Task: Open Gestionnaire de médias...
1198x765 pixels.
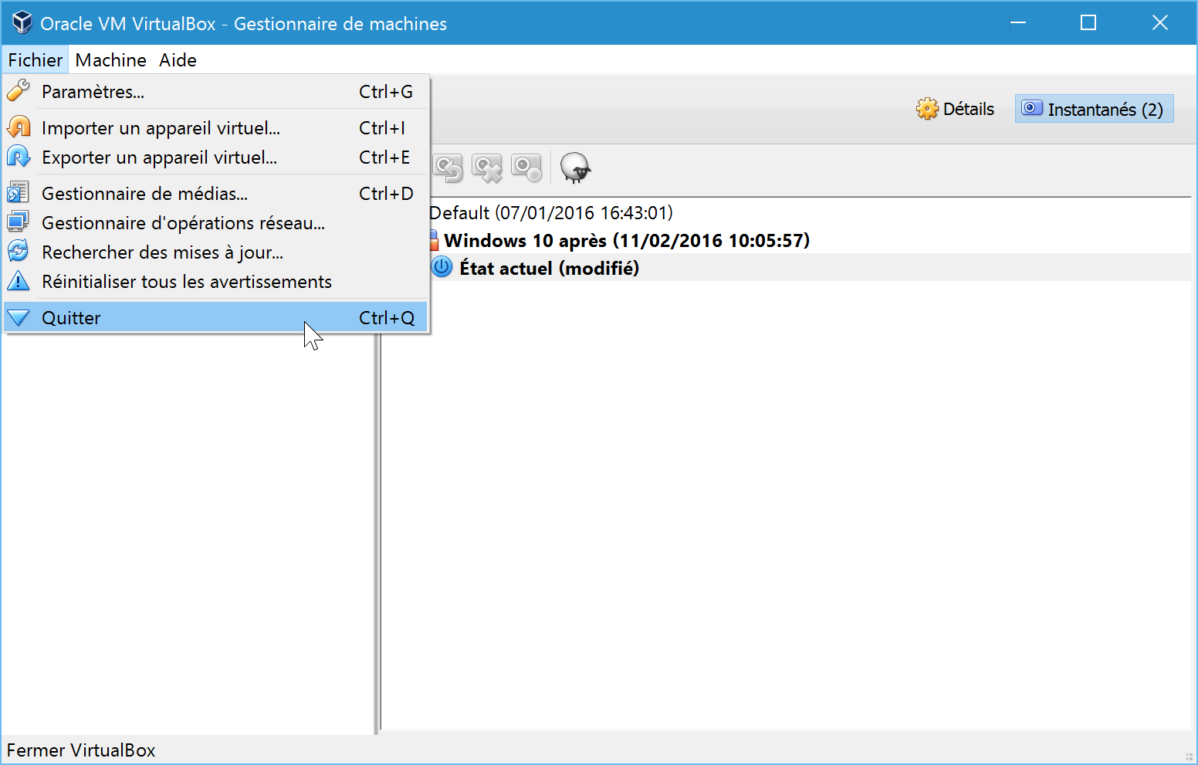Action: [x=215, y=194]
